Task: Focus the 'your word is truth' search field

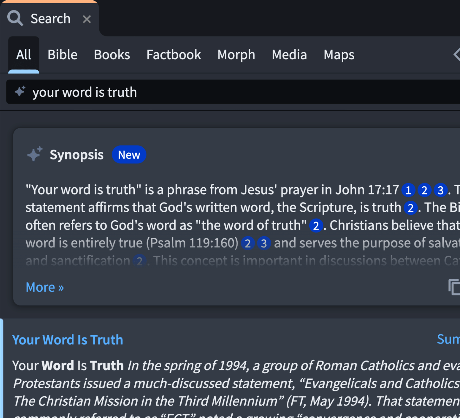Action: [233, 92]
